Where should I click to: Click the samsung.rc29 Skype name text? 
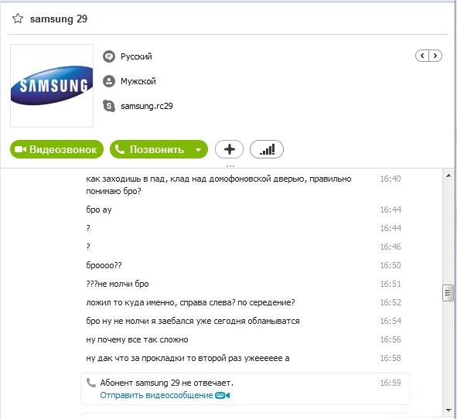(x=147, y=106)
